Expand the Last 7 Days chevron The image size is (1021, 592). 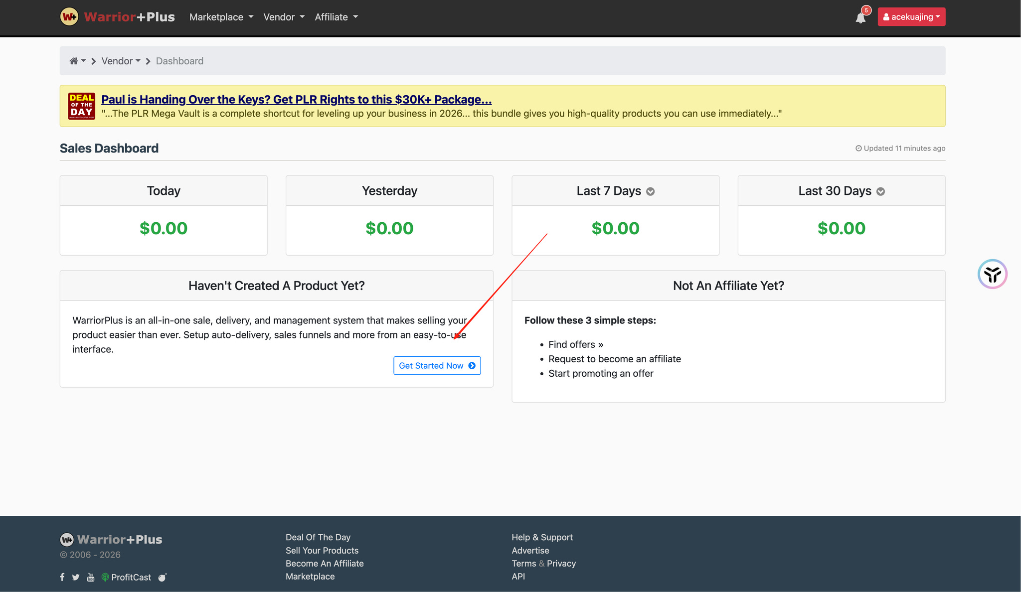651,191
